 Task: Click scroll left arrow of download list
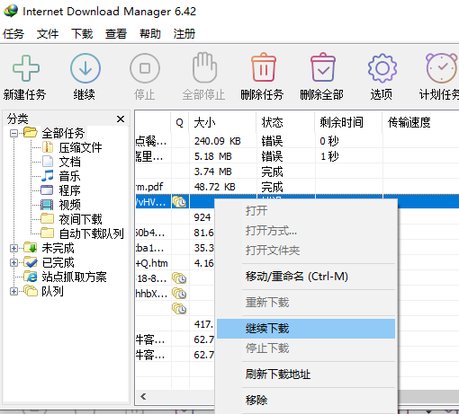pos(143,397)
